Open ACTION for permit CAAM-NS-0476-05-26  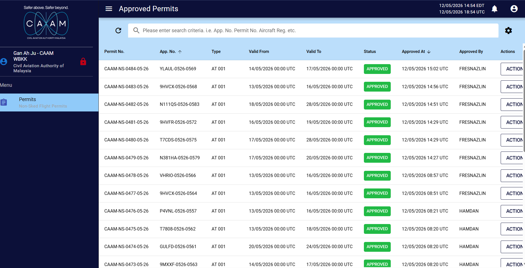[512, 211]
